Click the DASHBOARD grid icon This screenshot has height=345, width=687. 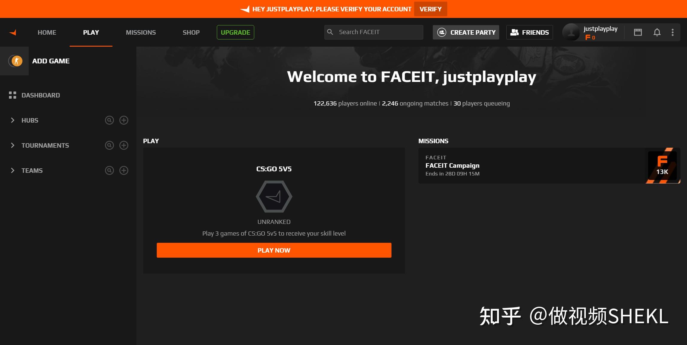click(x=13, y=95)
